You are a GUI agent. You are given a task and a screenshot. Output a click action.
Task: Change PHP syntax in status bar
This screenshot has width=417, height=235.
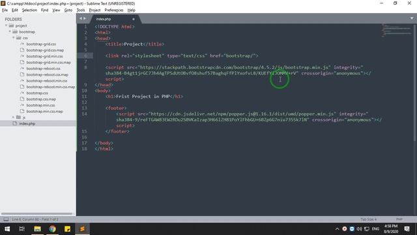pyautogui.click(x=399, y=219)
